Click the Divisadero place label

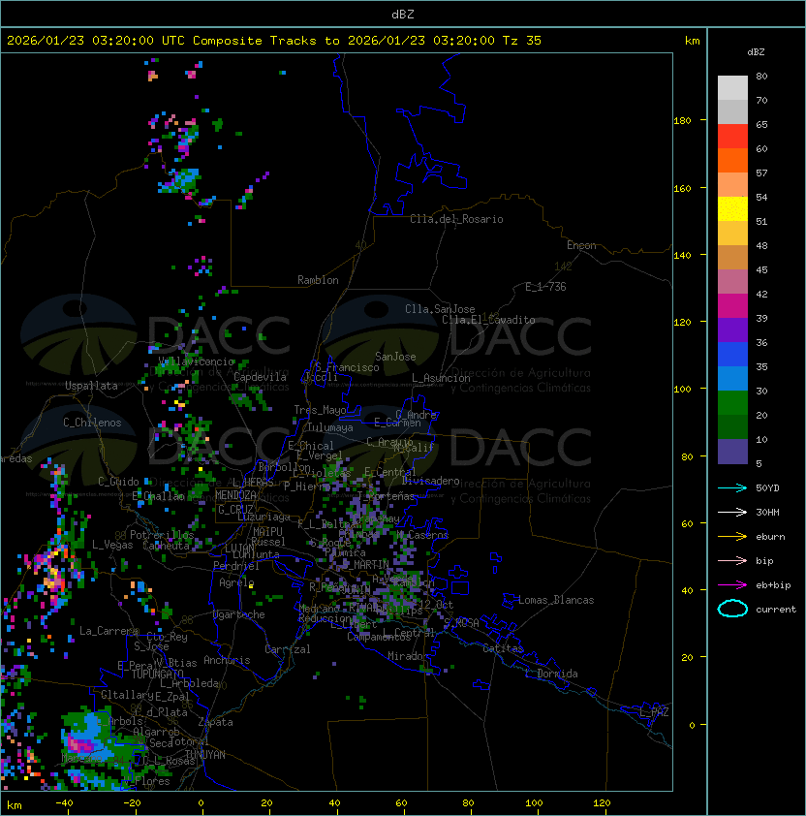pos(431,481)
